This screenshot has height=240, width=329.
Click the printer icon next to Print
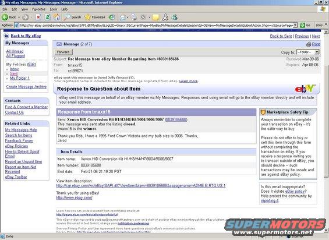309,44
